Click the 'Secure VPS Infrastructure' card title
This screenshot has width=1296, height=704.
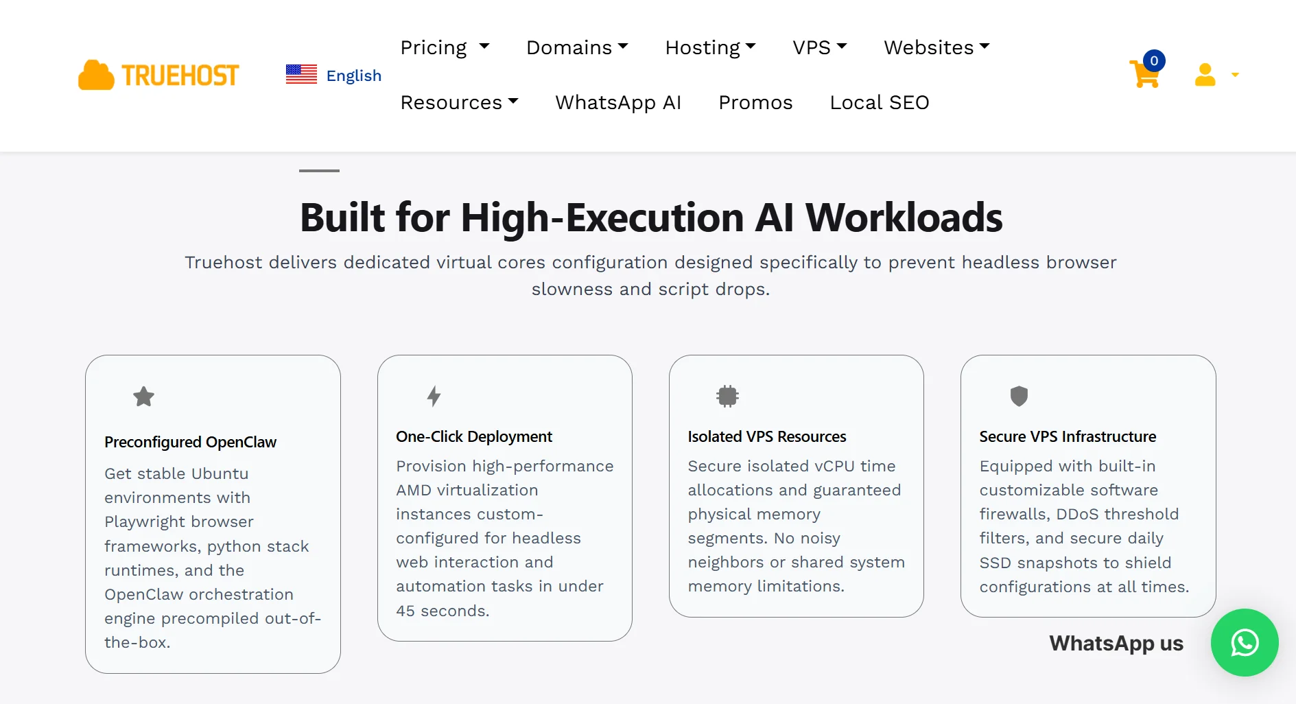[x=1068, y=436]
